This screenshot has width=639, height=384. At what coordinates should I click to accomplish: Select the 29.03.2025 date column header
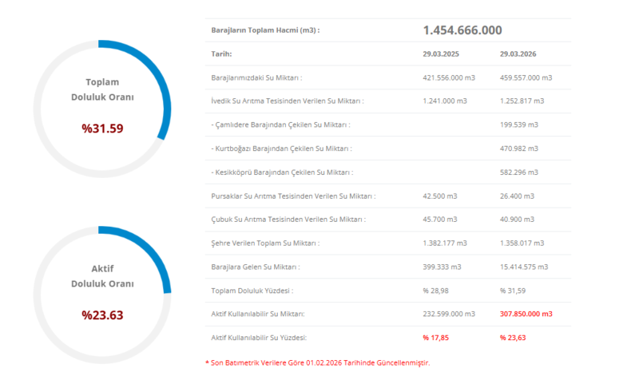pyautogui.click(x=442, y=54)
